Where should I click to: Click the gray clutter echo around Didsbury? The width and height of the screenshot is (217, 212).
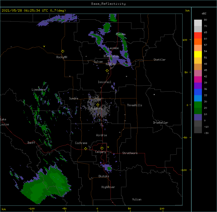click(98, 107)
